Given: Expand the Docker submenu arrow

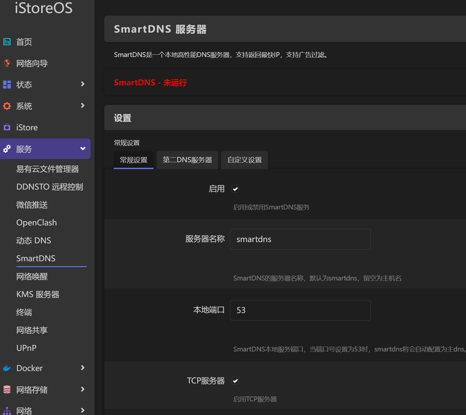Looking at the screenshot, I should click(x=82, y=368).
